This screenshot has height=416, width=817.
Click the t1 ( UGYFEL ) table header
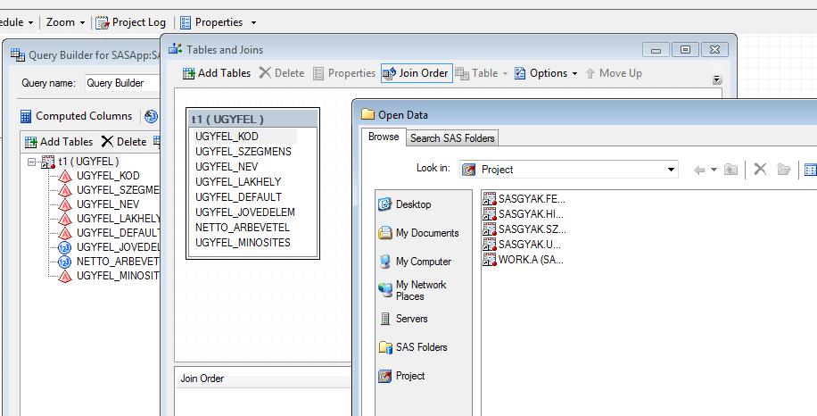click(252, 119)
